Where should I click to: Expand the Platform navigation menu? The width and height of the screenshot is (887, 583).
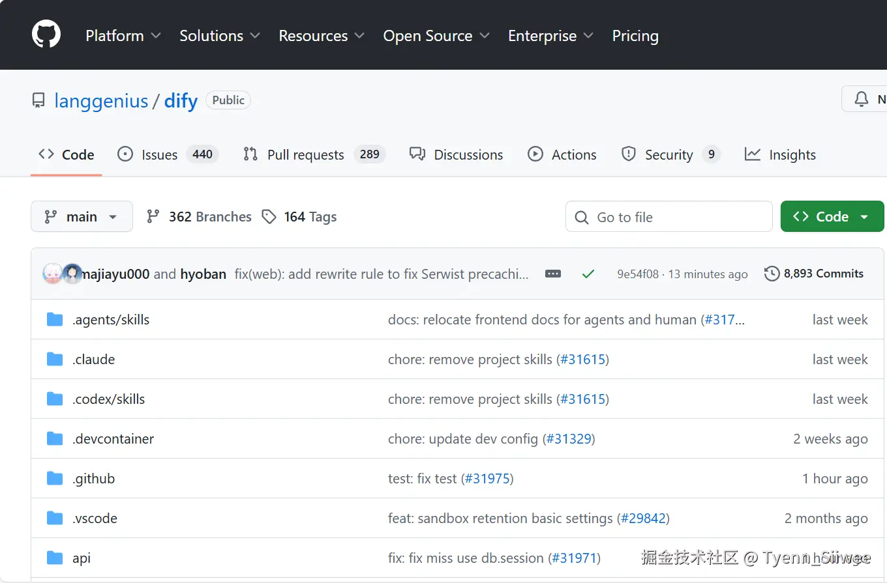tap(123, 36)
